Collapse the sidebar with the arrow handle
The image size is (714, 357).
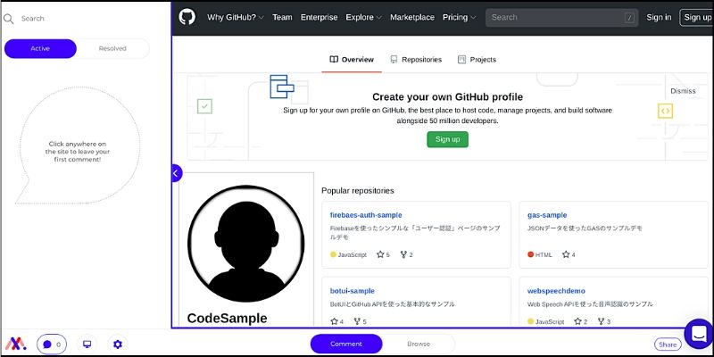[176, 173]
